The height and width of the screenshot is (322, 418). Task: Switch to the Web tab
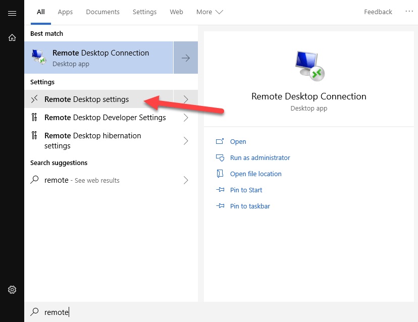(177, 12)
